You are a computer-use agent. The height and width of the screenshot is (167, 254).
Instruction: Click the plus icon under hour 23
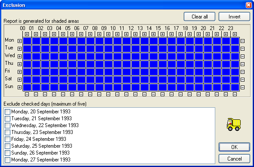pyautogui.click(x=235, y=34)
